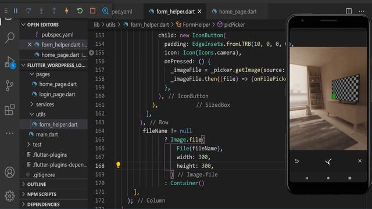Open the Search view in activity bar

pos(10,37)
